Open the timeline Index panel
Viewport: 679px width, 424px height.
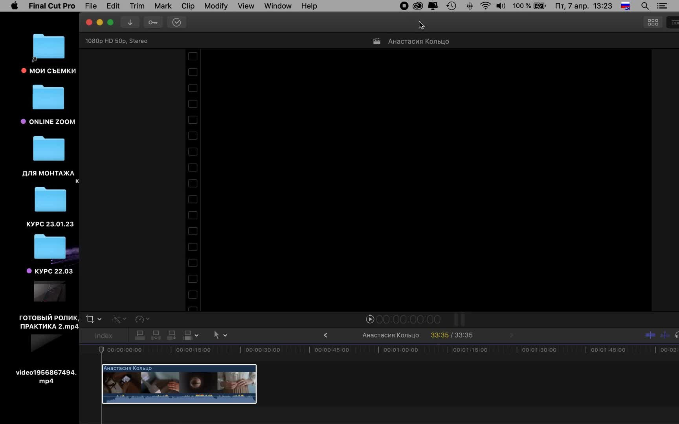103,336
